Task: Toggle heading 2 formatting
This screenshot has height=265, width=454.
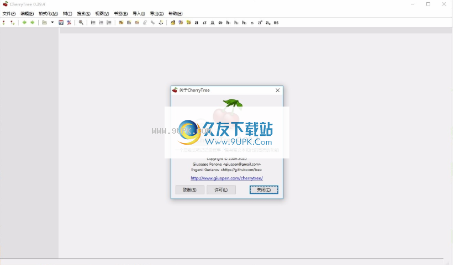Action: (236, 23)
